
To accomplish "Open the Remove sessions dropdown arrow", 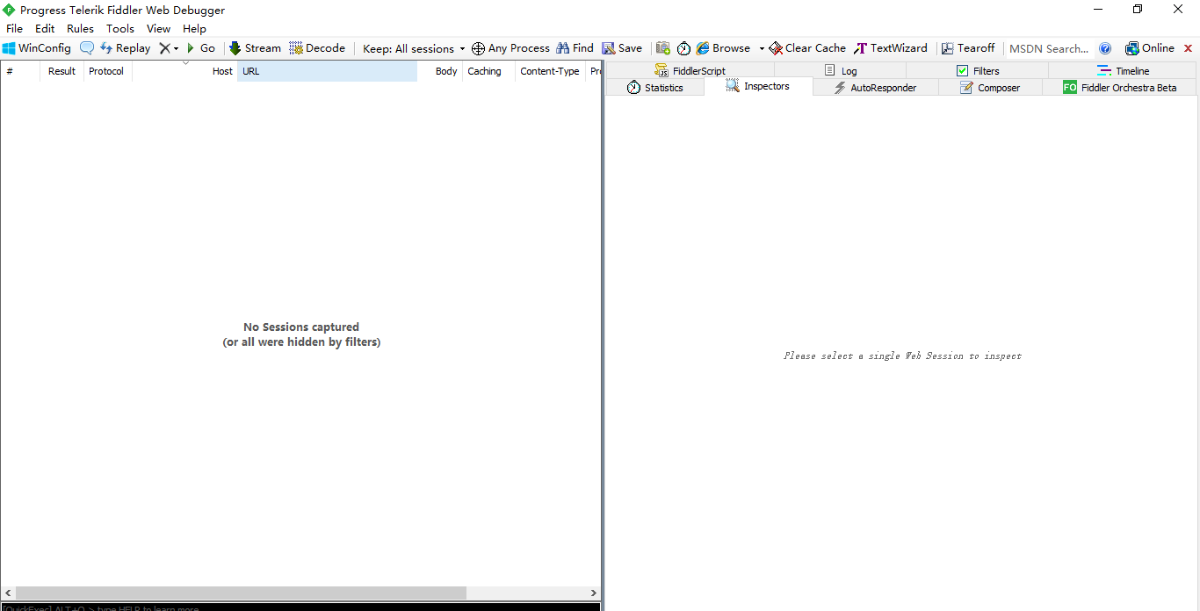I will pos(176,49).
